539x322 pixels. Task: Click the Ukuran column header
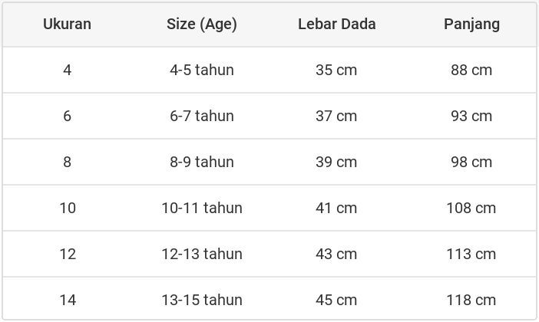coord(67,24)
